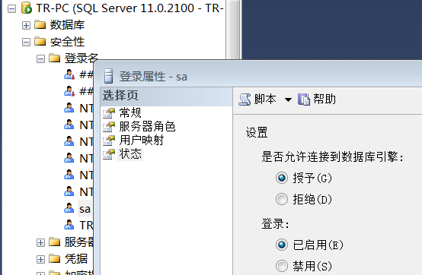Click the 脚本 script scroll icon
The image size is (422, 275).
[245, 100]
